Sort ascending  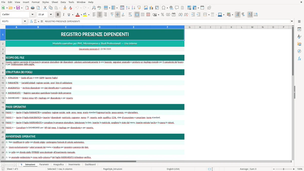[128, 8]
